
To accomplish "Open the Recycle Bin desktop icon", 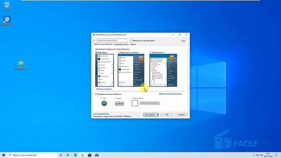I will click(7, 6).
